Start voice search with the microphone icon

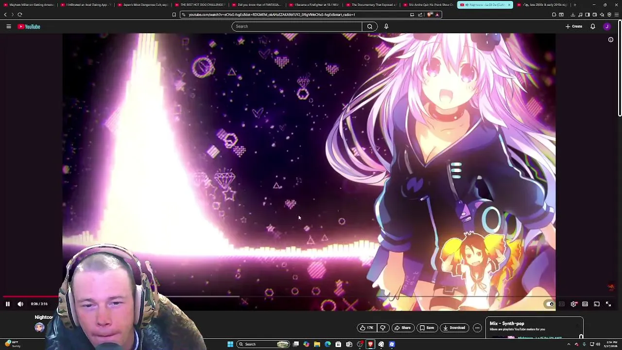[386, 26]
